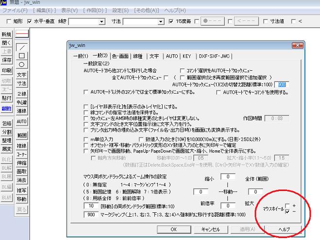320x240 pixels.
Task: Choose the 消去 erase tool
Action: [22, 180]
